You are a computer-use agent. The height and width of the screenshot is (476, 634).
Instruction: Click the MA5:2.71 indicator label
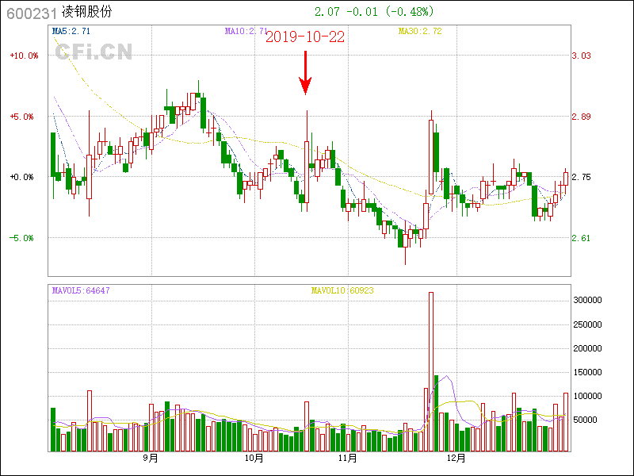pos(71,31)
